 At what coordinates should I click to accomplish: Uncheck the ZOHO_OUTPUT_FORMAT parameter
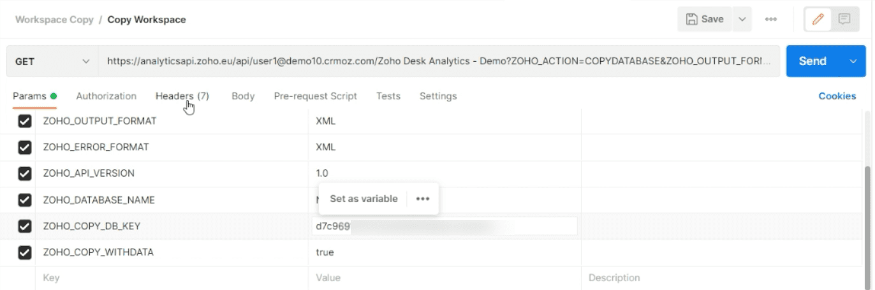coord(25,121)
